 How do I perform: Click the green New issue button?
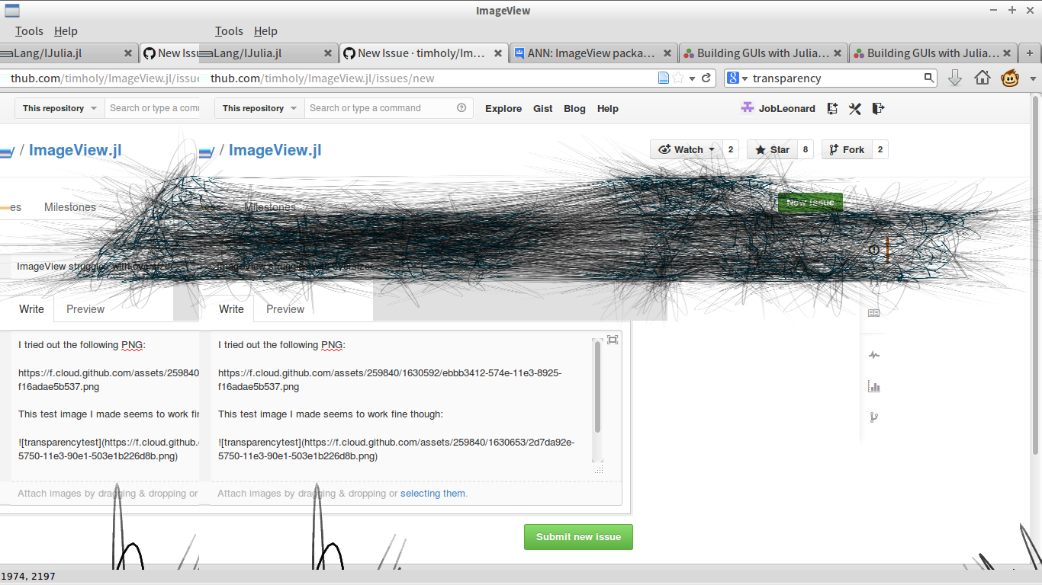[x=810, y=203]
